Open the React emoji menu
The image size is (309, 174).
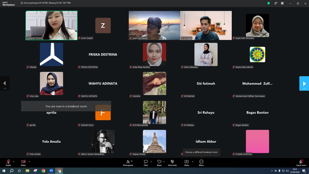pyautogui.click(x=159, y=163)
